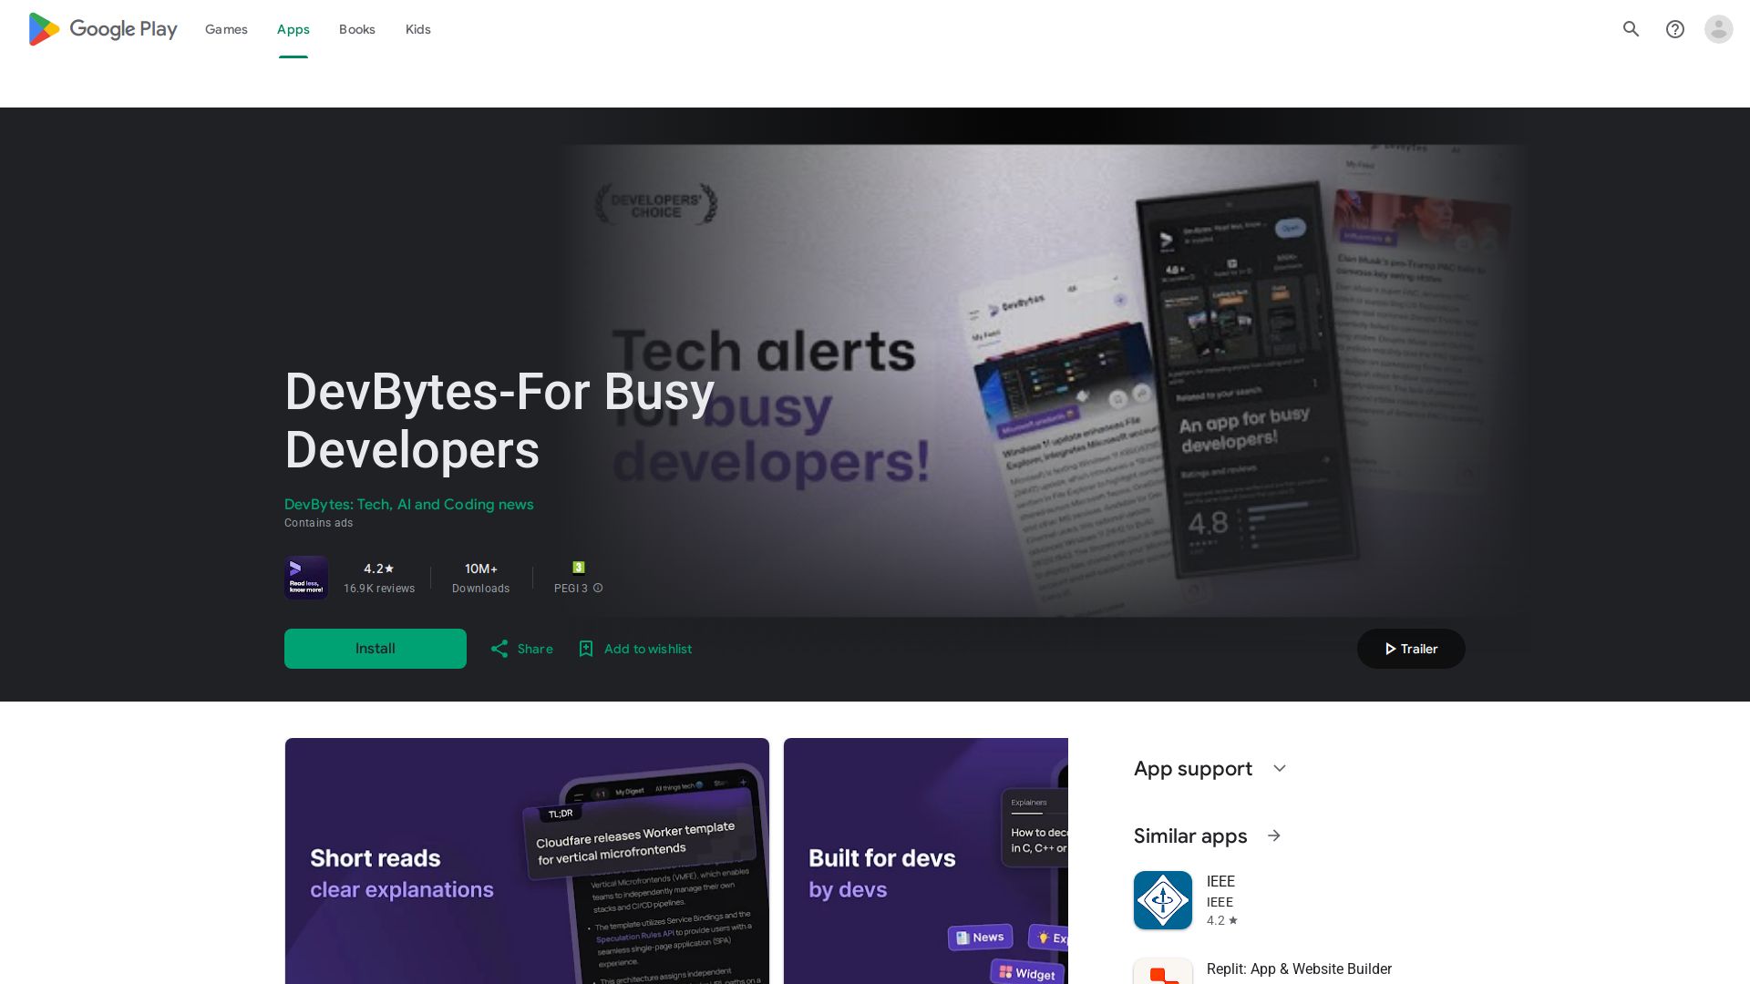Click the DevBytes app icon thumbnail
This screenshot has width=1750, height=984.
[306, 578]
